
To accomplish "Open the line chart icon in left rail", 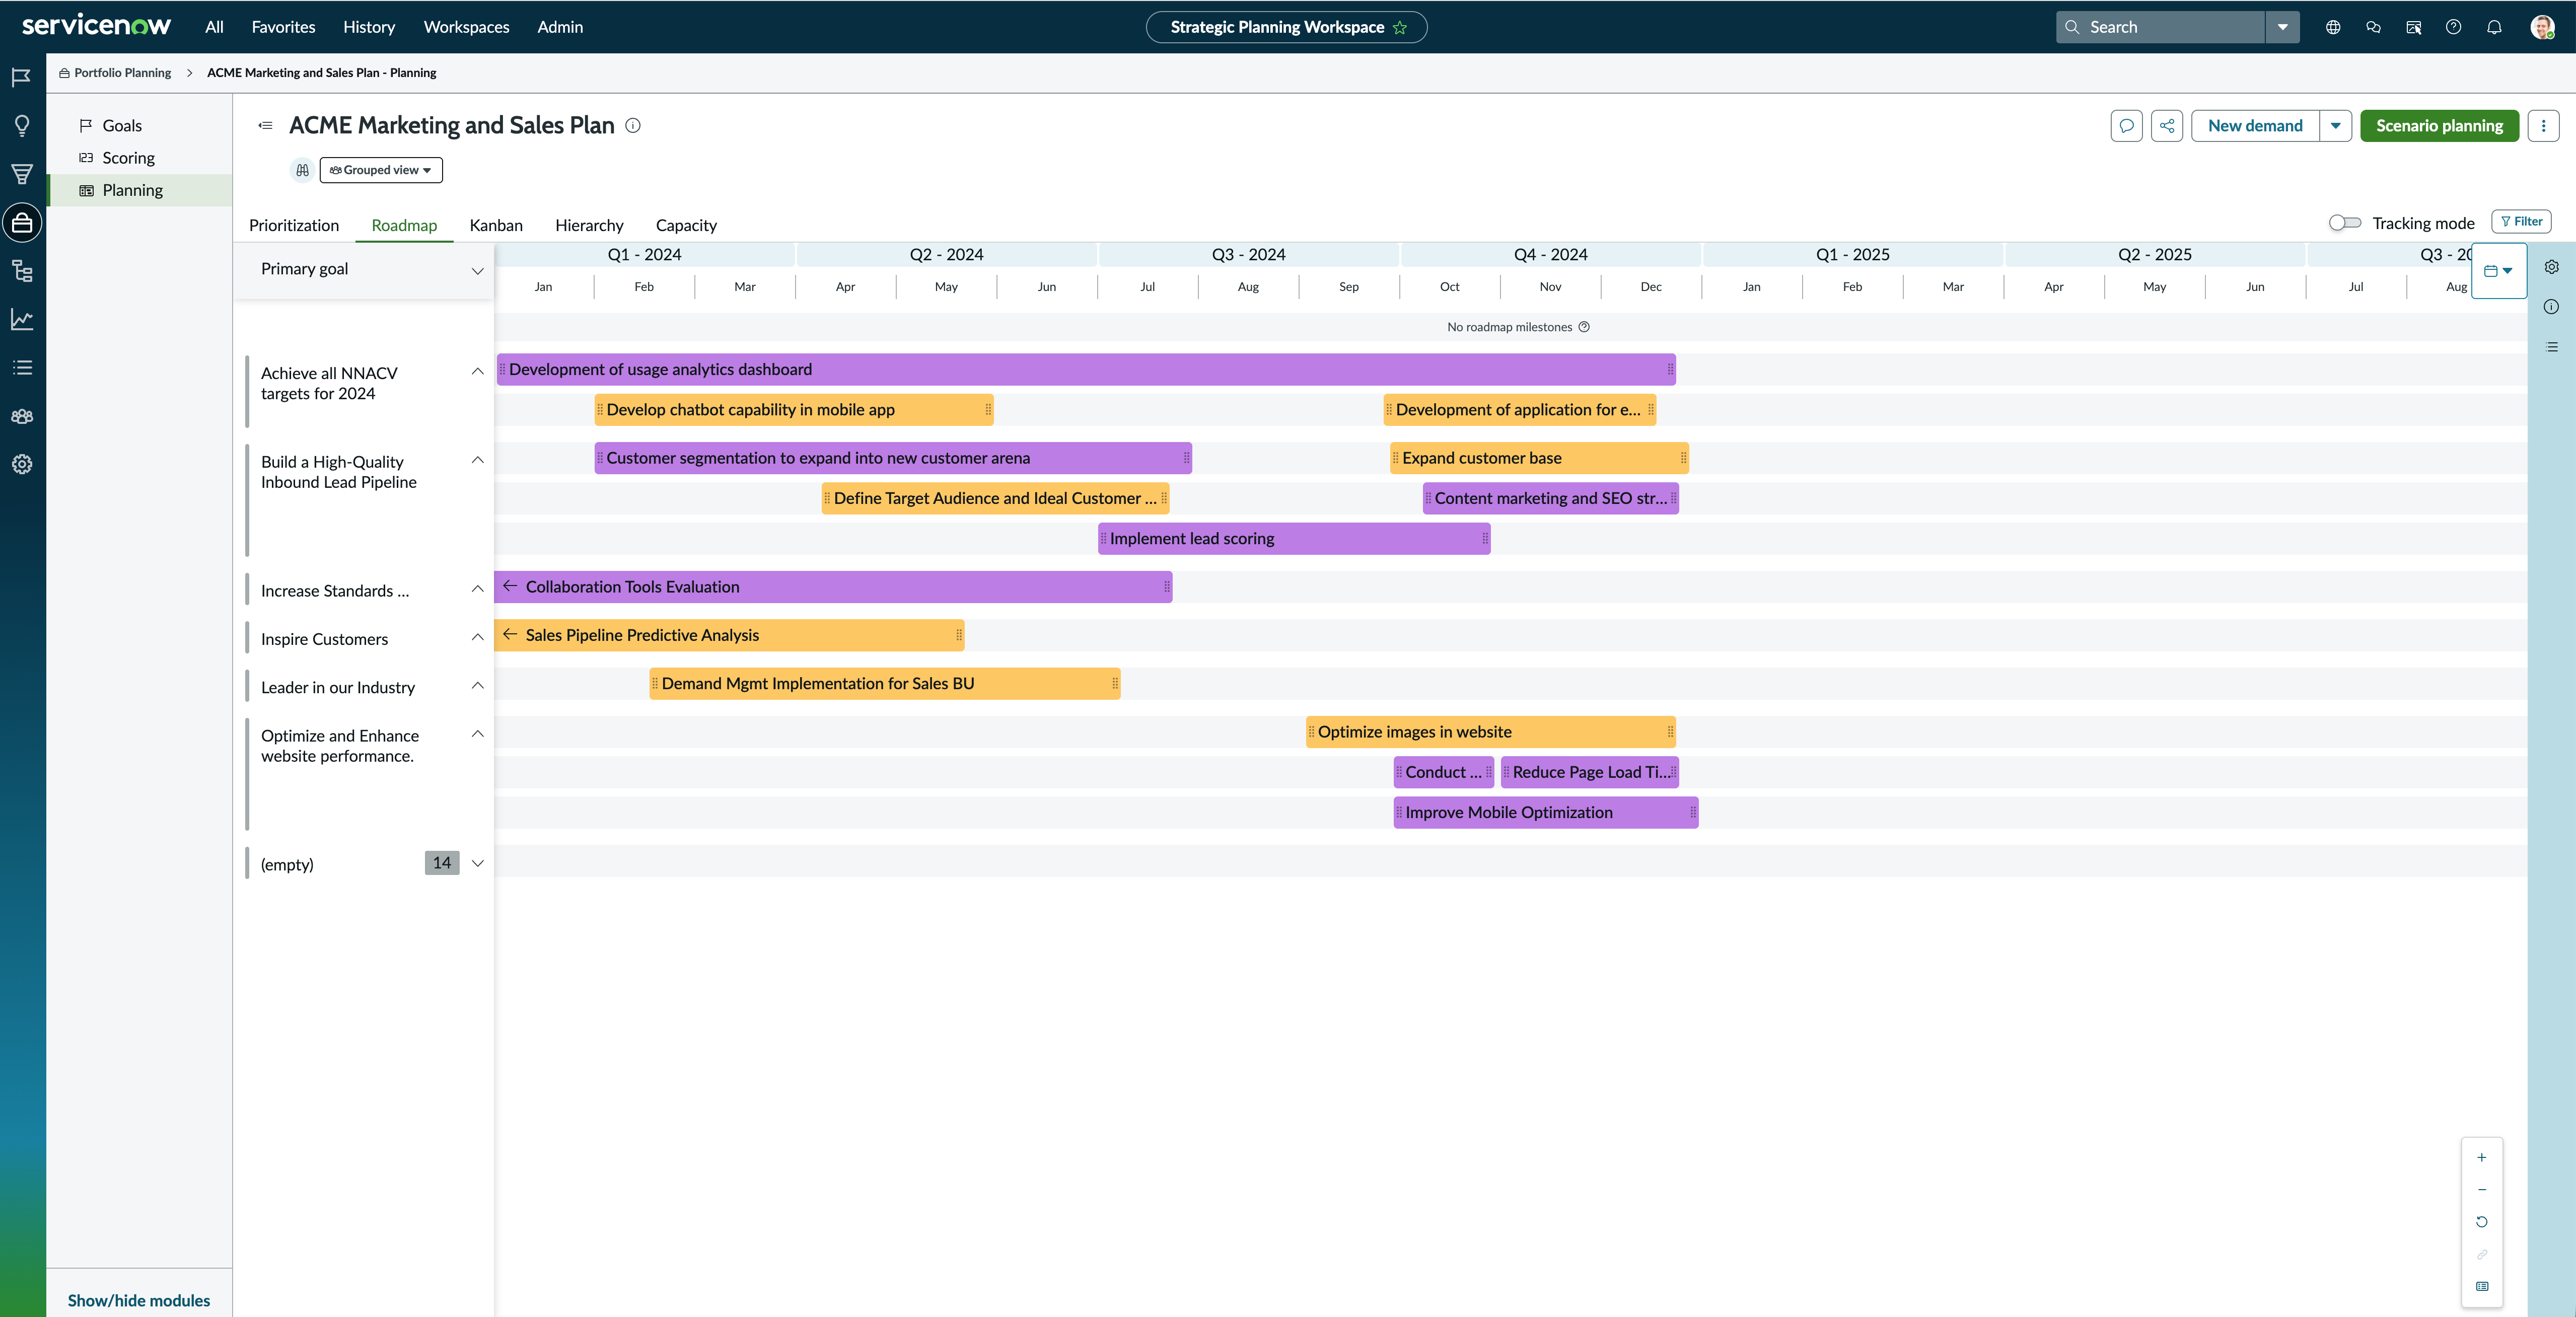I will tap(22, 319).
